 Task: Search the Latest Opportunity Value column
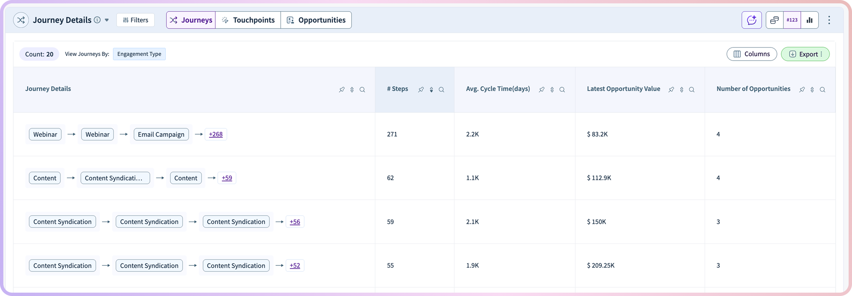692,89
